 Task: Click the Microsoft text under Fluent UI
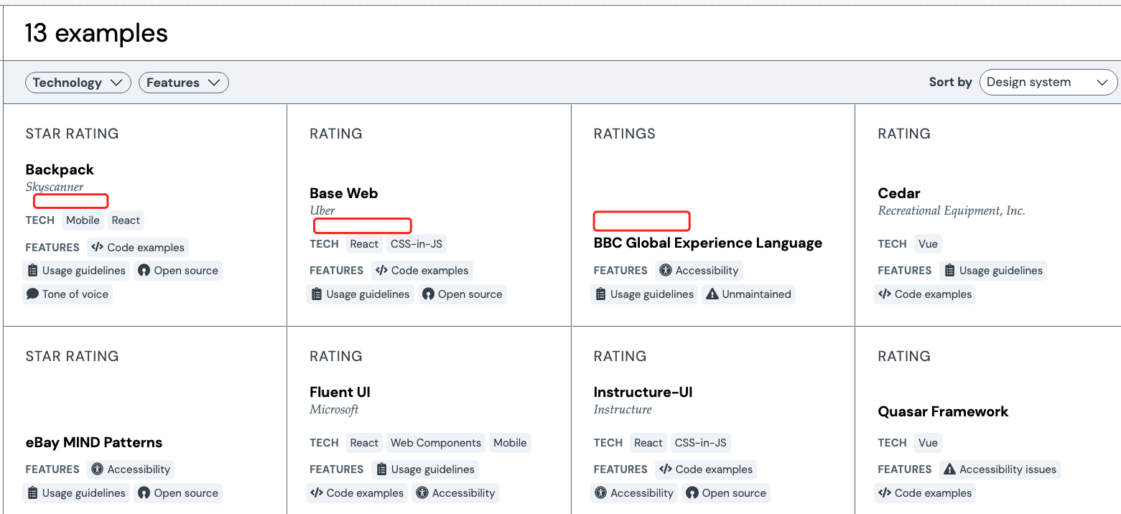[x=334, y=410]
